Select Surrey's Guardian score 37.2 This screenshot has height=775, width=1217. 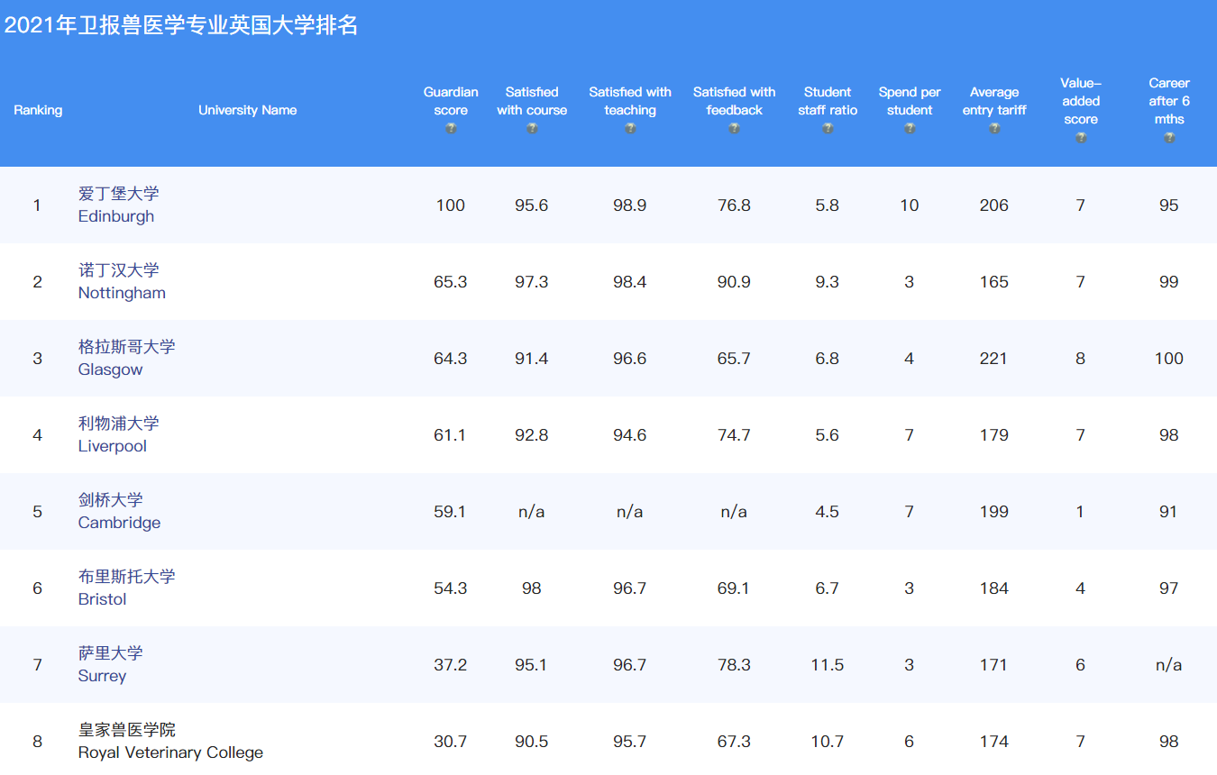pyautogui.click(x=451, y=665)
